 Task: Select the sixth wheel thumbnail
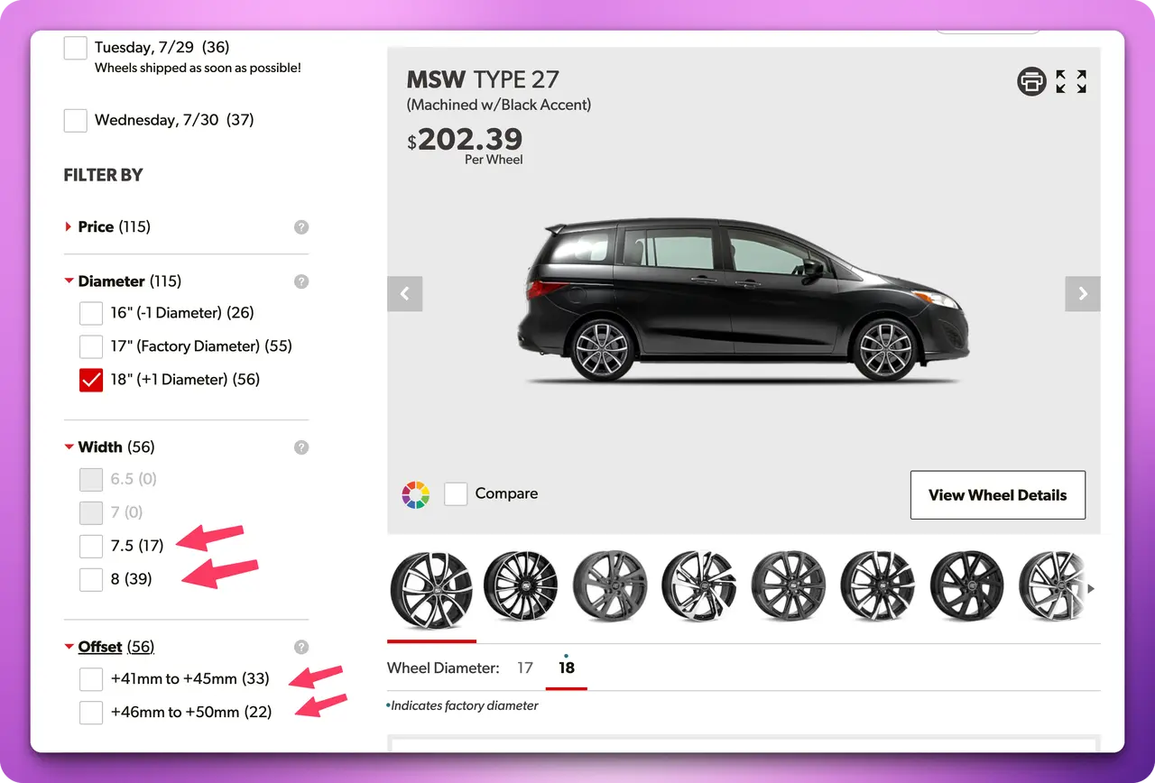tap(878, 586)
